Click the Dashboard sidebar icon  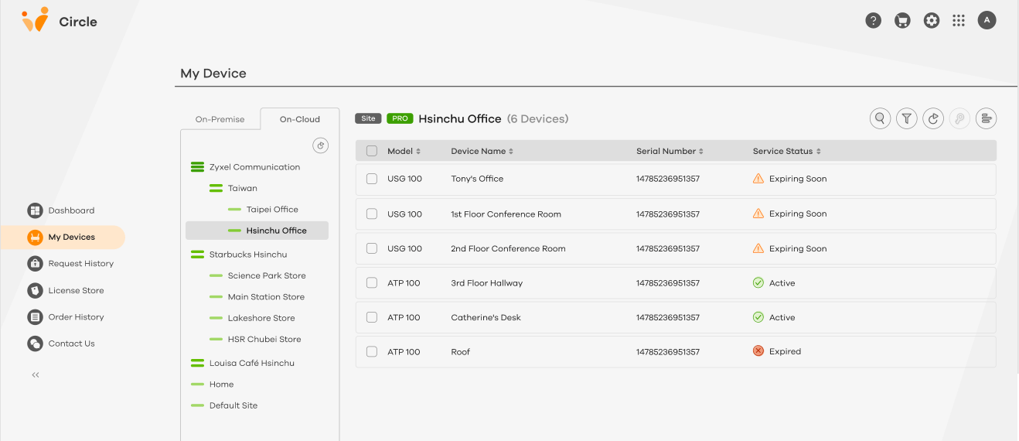35,210
